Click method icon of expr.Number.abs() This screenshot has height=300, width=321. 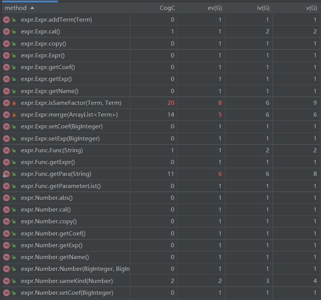(x=6, y=198)
